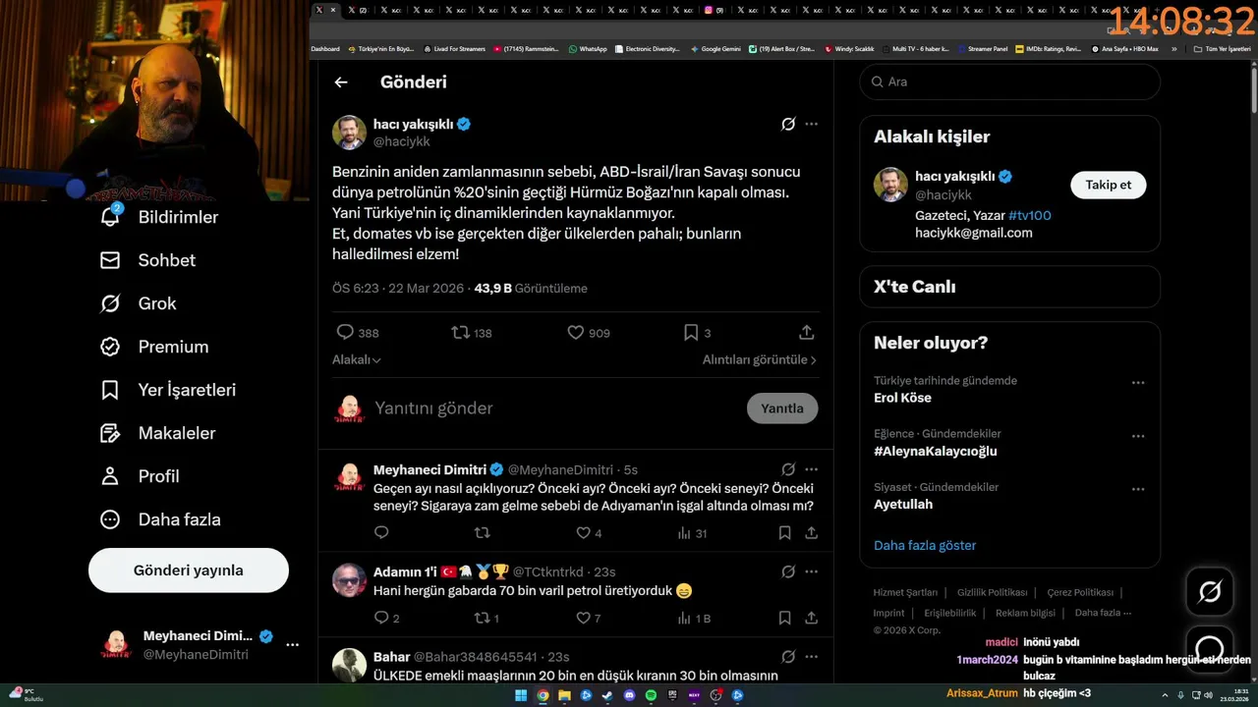This screenshot has height=707, width=1258.
Task: Open Daha fazla menu in the sidebar
Action: point(160,519)
